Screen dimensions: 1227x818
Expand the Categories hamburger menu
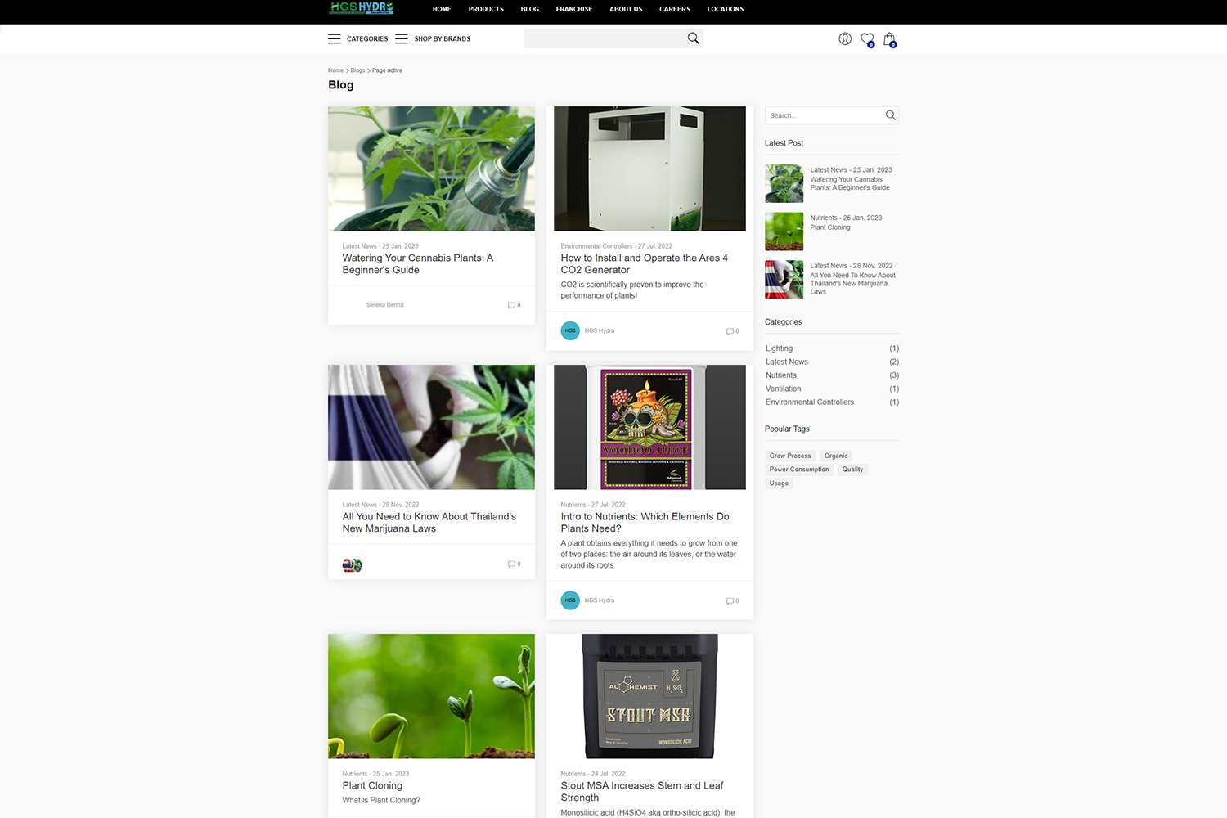[x=335, y=38]
